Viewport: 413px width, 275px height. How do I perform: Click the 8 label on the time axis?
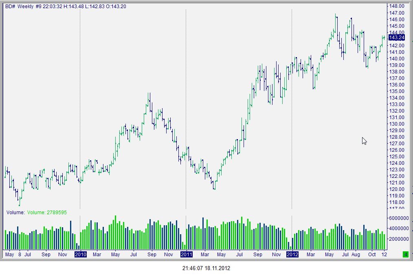click(20, 255)
